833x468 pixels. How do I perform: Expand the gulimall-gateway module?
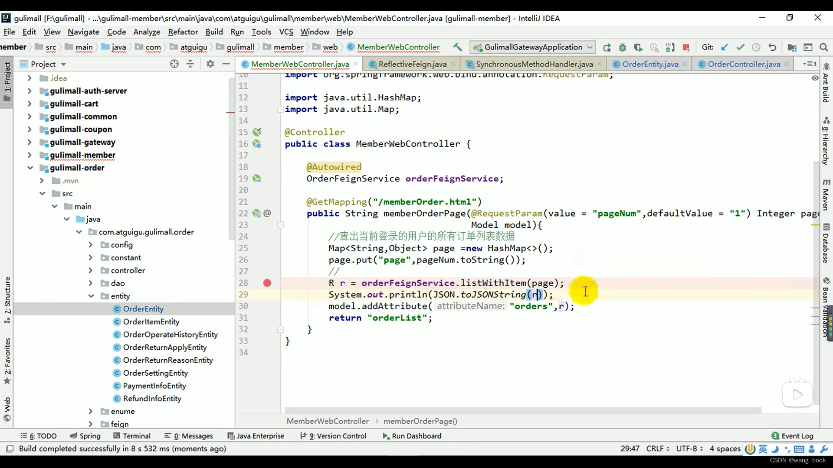[30, 142]
